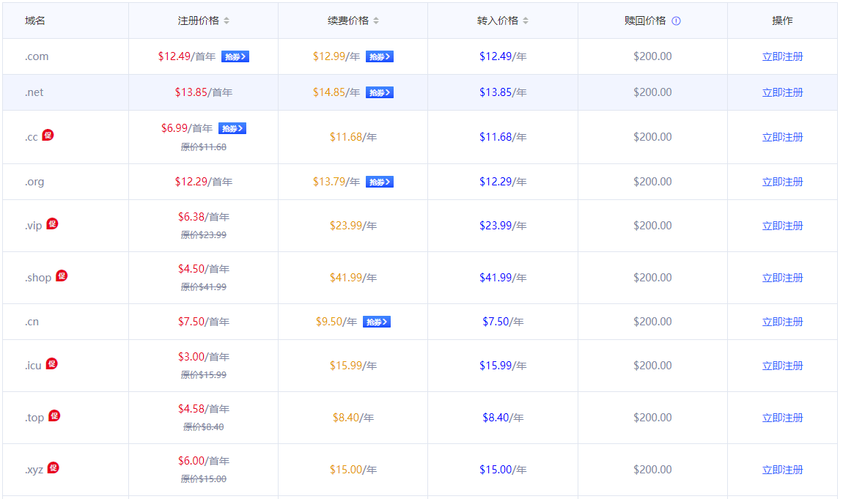The height and width of the screenshot is (499, 843).
Task: Select the .shop domain name text
Action: 38,278
